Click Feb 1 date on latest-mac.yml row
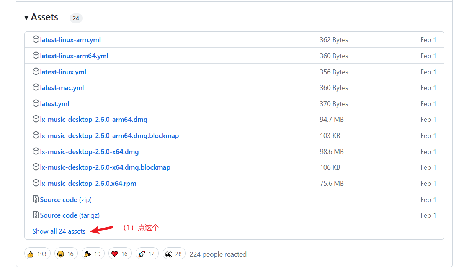 coord(428,88)
